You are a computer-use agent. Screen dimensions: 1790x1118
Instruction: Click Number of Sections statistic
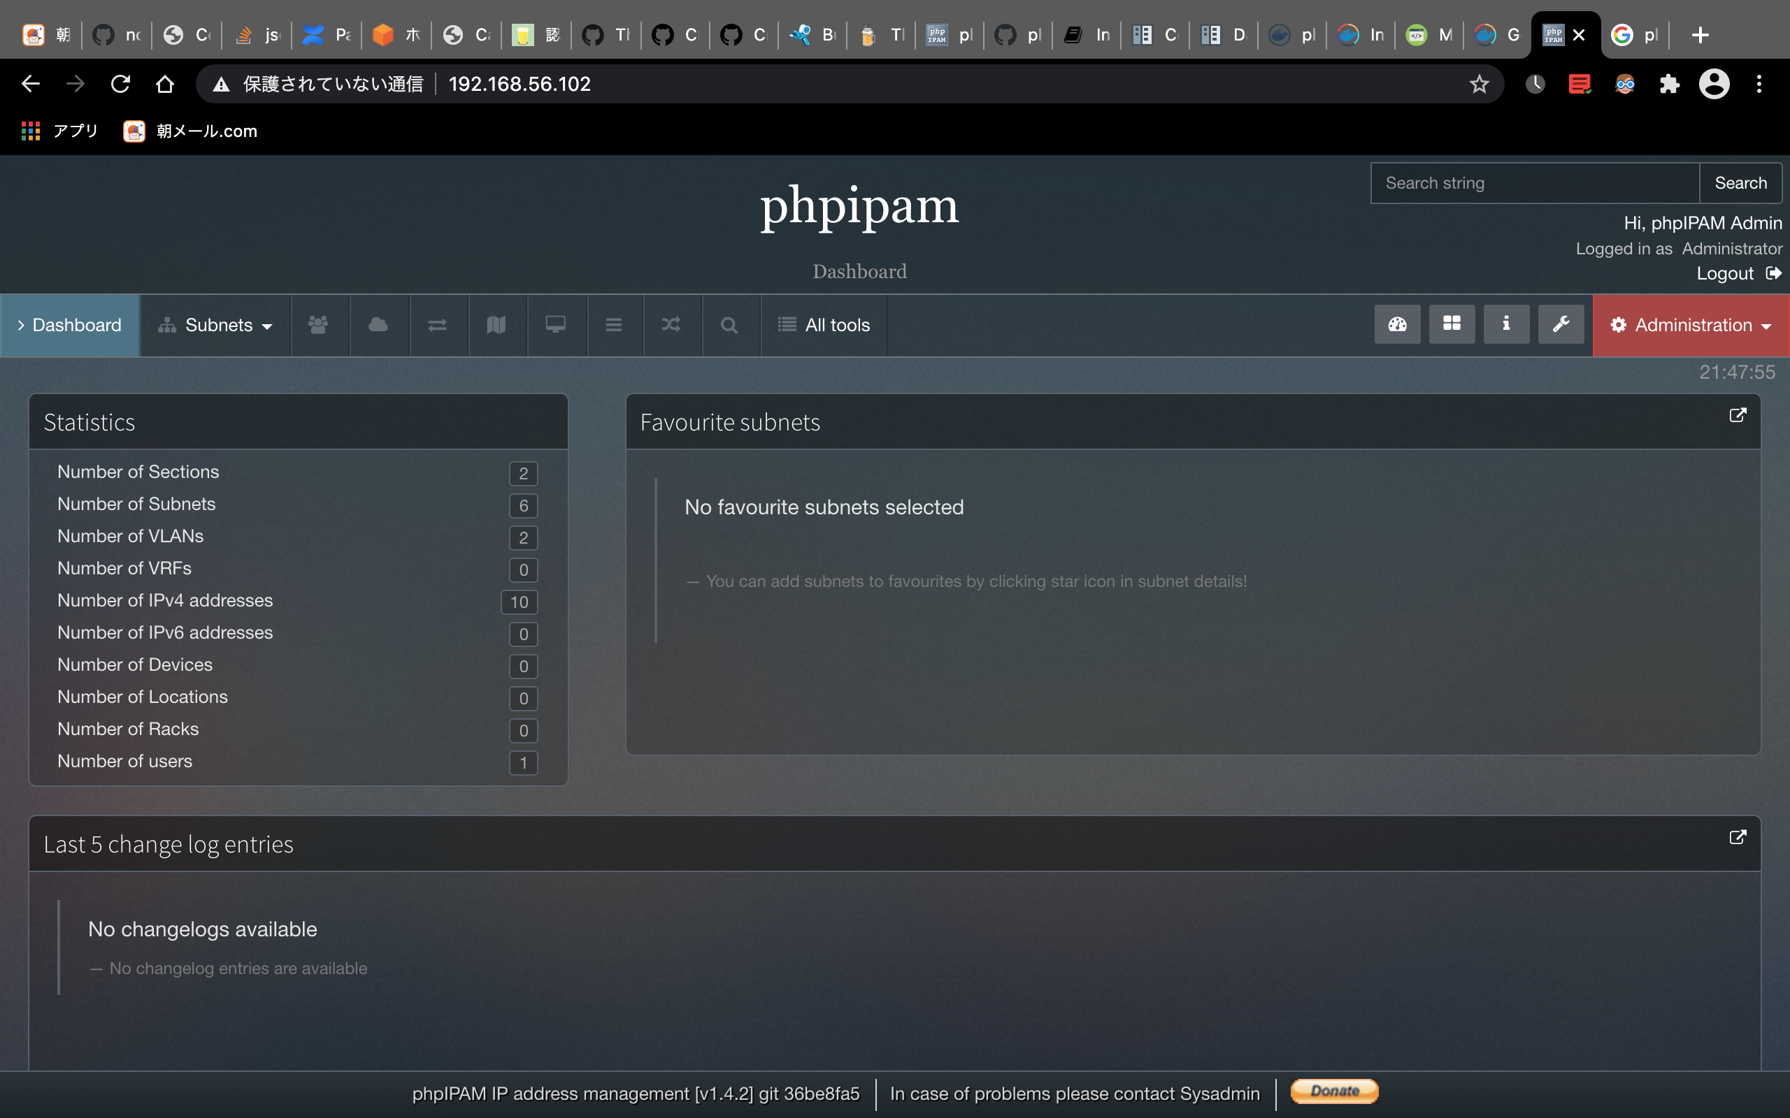pos(297,472)
